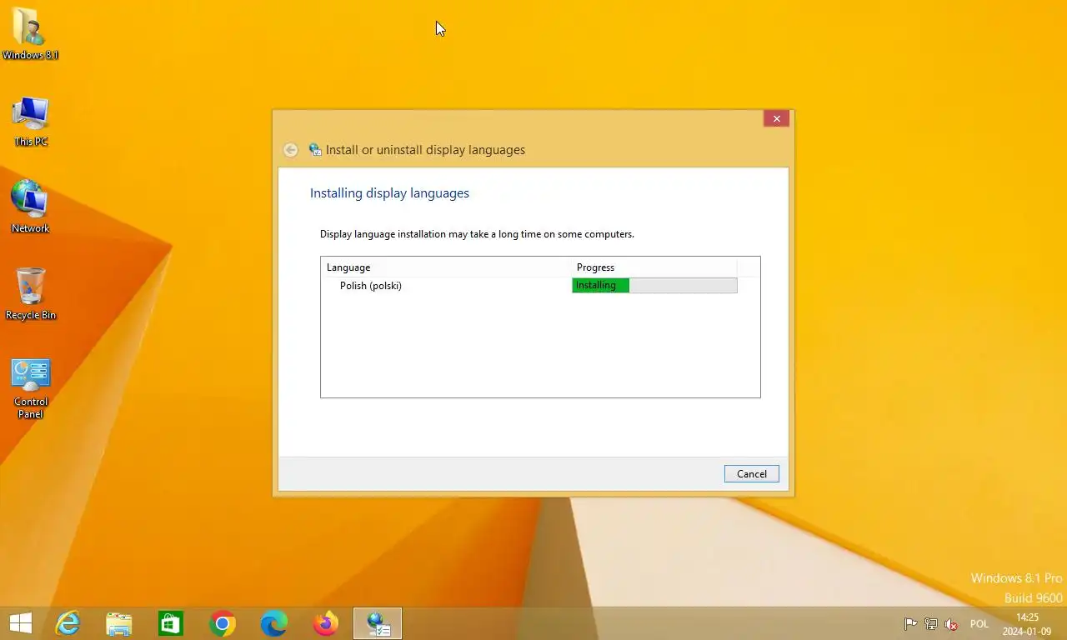1067x640 pixels.
Task: Select the Recycle Bin desktop icon
Action: [30, 293]
